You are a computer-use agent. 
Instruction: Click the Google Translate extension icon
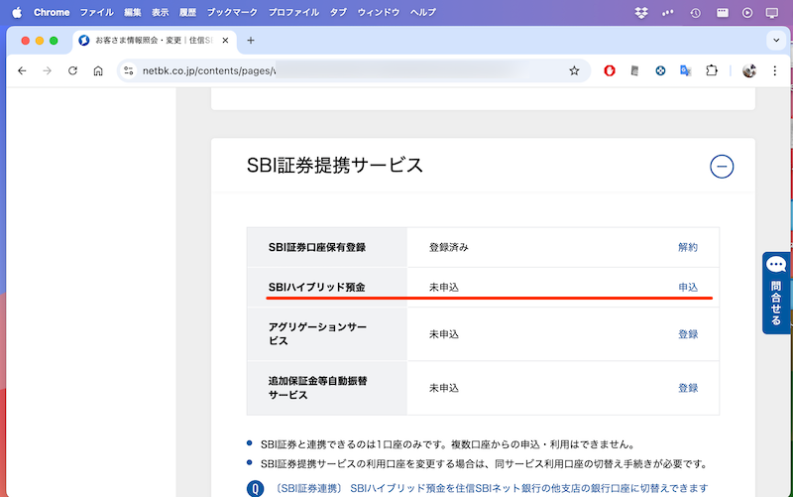coord(685,71)
